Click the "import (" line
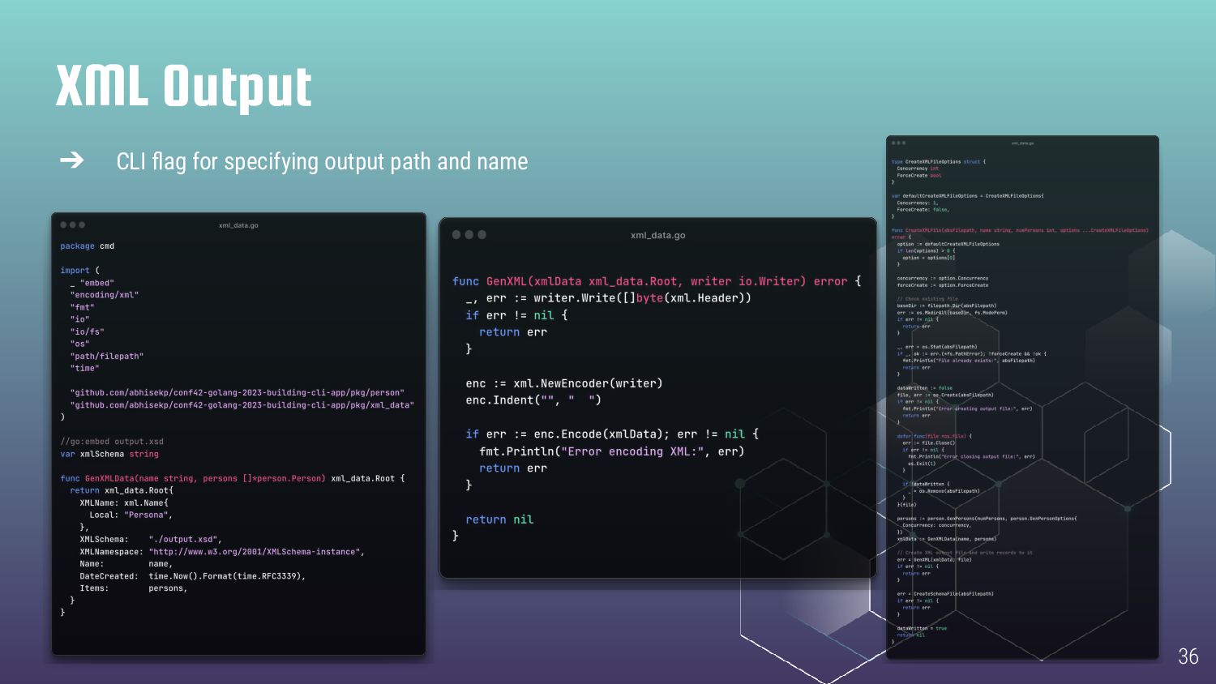Screen dimensions: 1216x684 [x=79, y=271]
